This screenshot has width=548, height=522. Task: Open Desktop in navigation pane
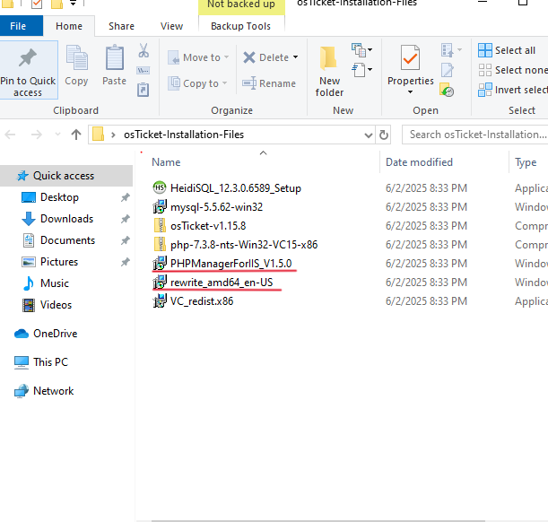point(59,197)
